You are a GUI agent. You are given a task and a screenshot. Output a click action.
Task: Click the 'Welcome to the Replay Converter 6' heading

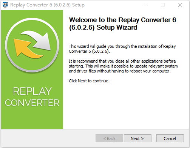[122, 24]
